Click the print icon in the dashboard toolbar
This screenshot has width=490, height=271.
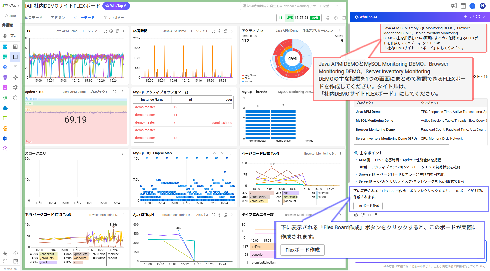coord(328,18)
